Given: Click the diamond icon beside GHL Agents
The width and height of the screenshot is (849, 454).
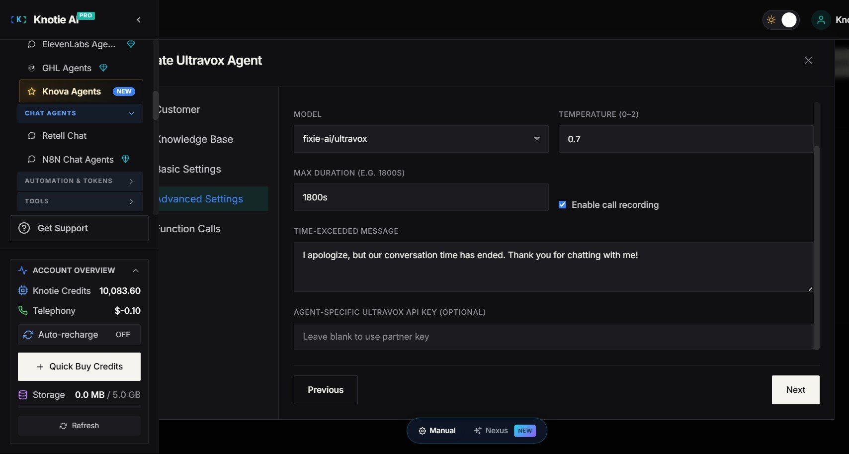Looking at the screenshot, I should click(x=103, y=68).
